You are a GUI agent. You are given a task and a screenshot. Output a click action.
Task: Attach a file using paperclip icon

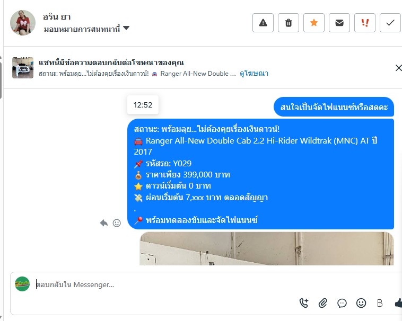323,303
